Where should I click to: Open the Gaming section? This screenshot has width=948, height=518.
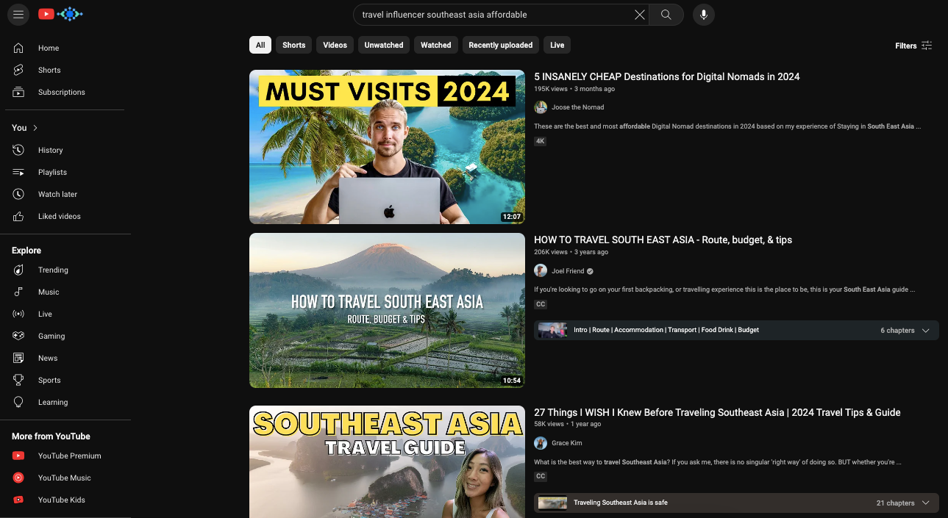pos(51,336)
